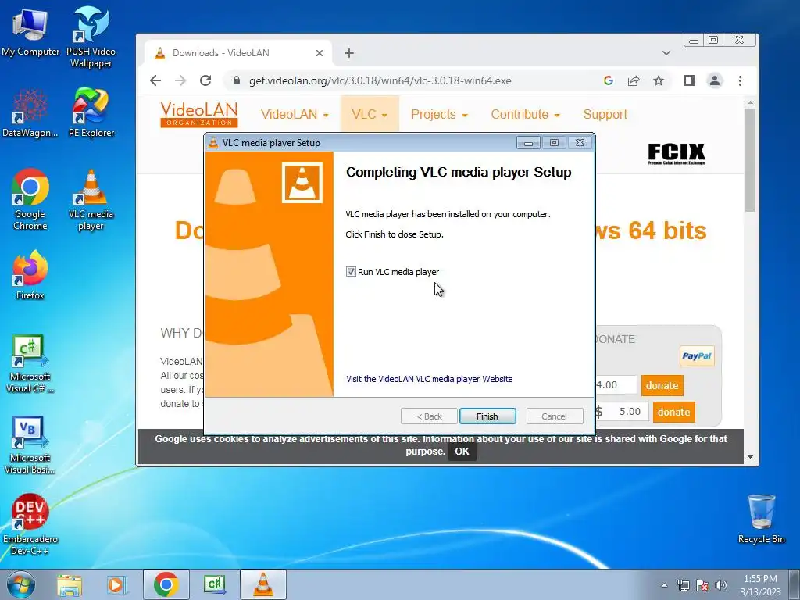
Task: Open the Windows Start menu orb
Action: 21,584
